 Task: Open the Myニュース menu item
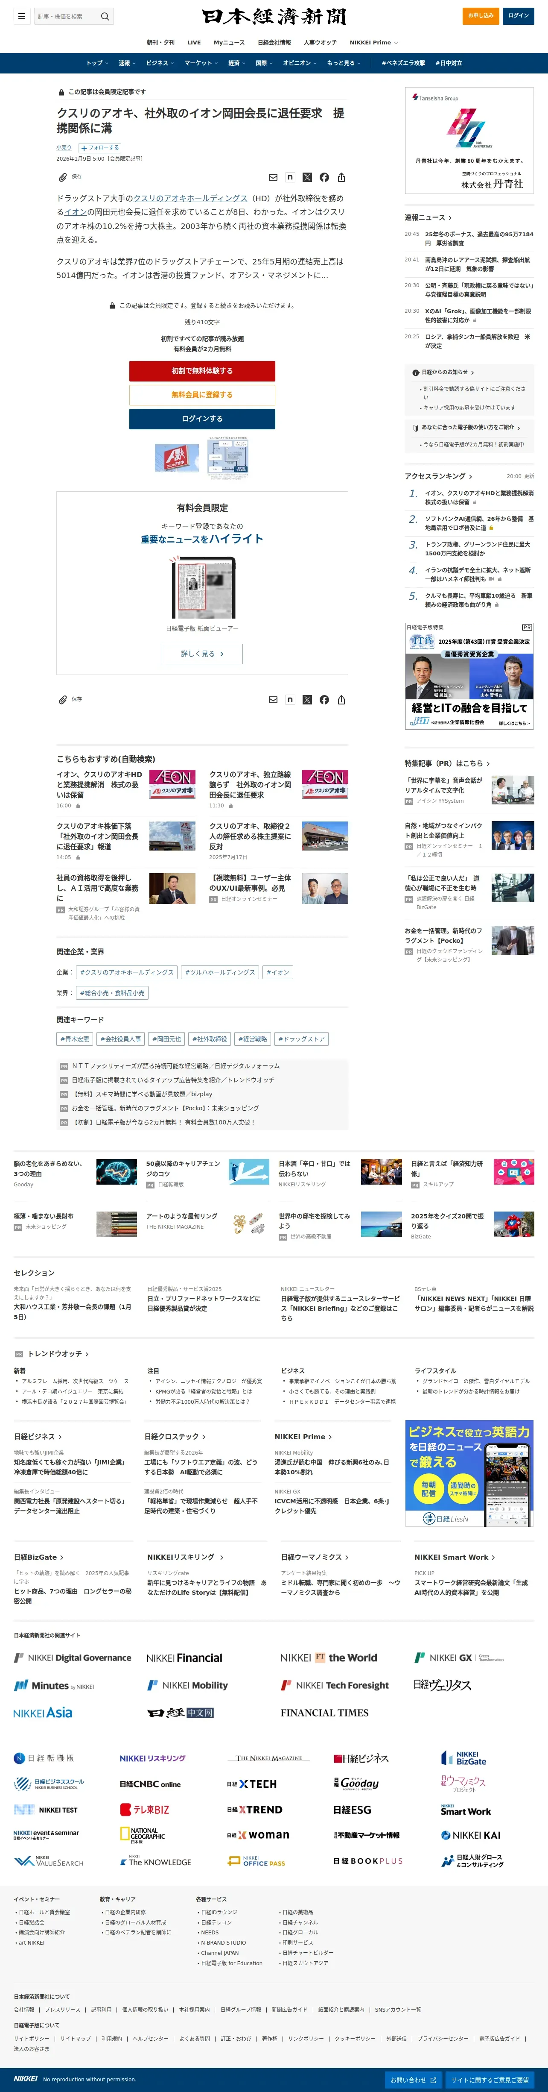(229, 42)
